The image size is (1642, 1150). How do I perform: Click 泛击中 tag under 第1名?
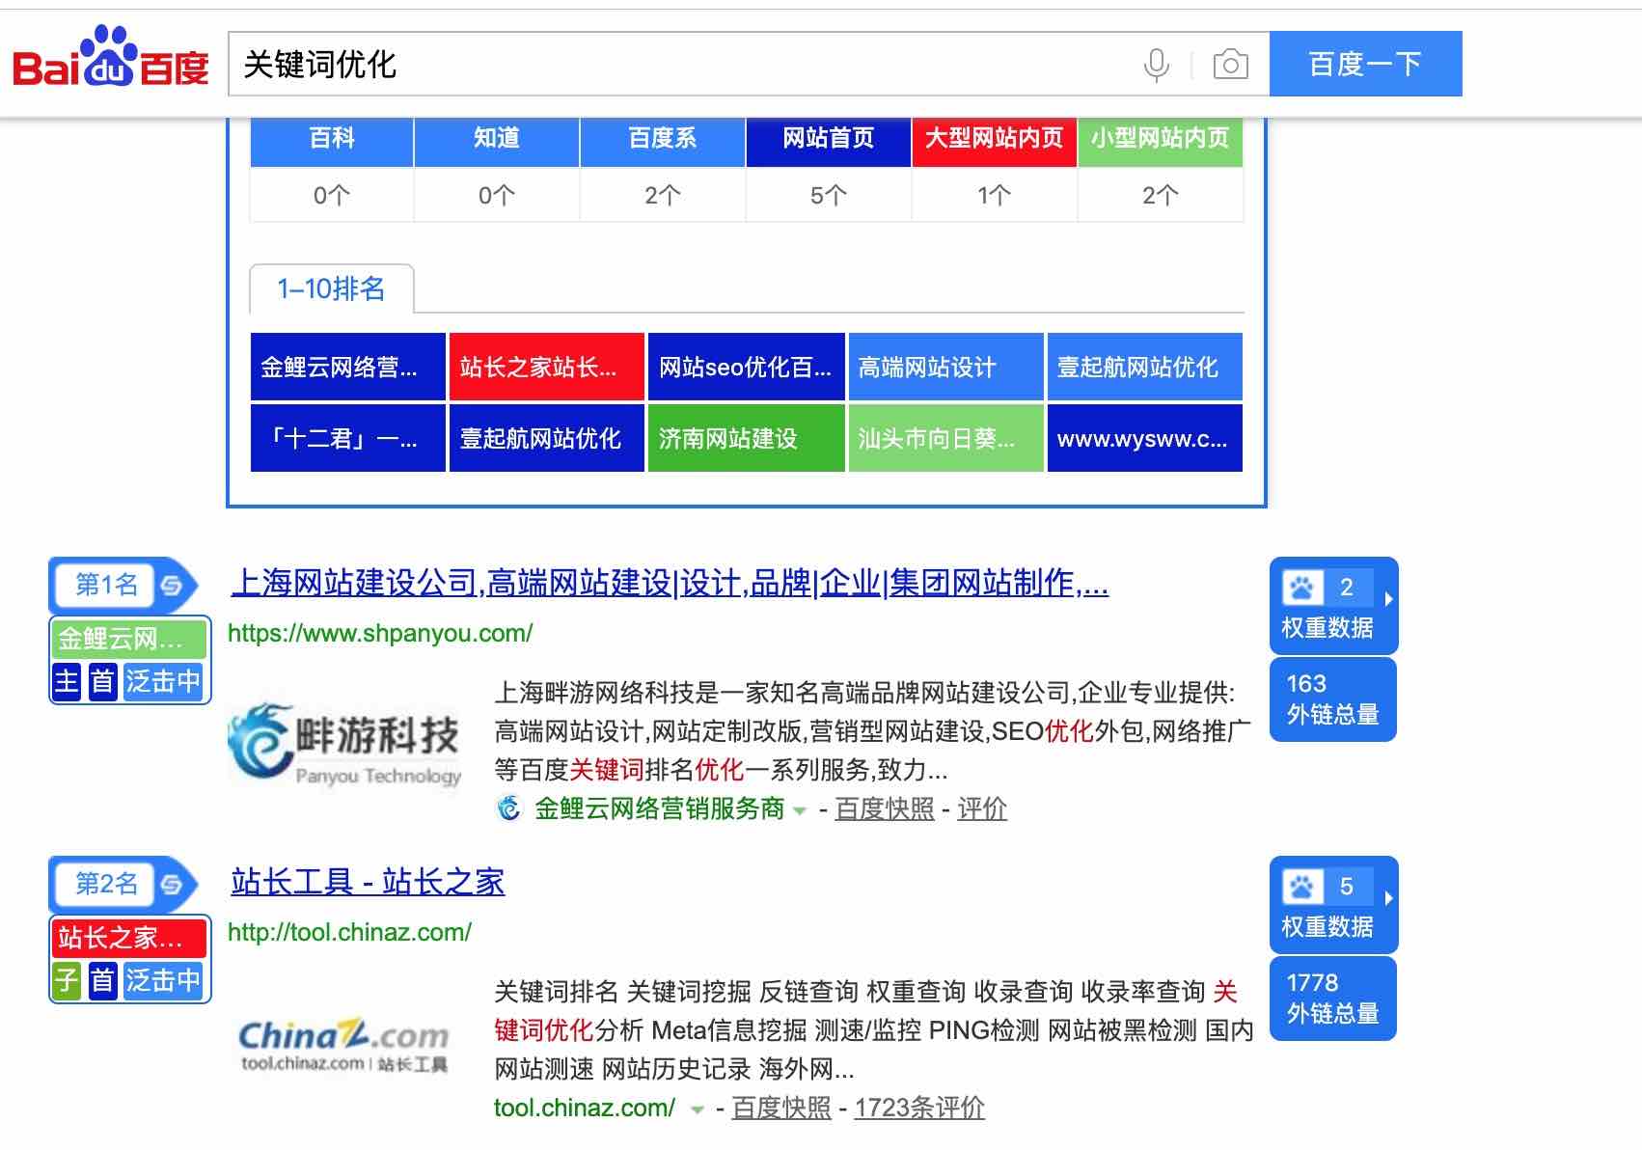(162, 682)
